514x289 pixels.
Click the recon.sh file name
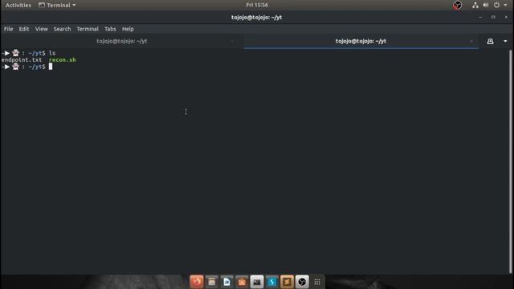[x=63, y=60]
